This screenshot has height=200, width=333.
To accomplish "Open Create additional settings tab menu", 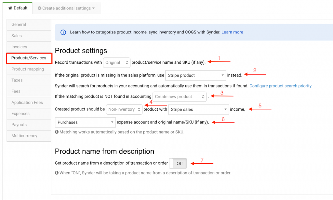I will coord(66,8).
